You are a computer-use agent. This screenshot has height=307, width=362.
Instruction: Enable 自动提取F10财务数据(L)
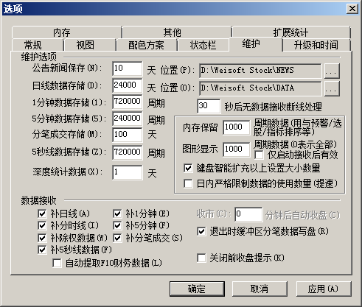(57, 264)
